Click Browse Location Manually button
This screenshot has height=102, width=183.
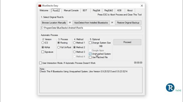click(54, 23)
